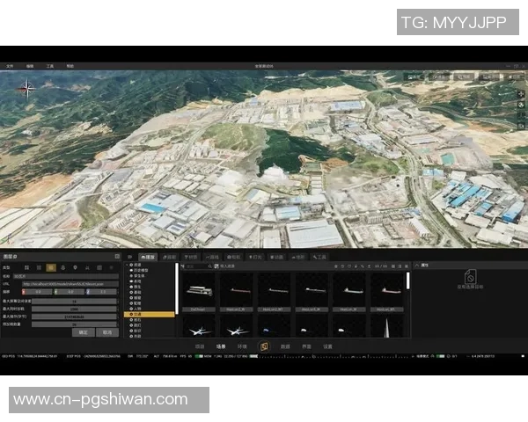
Task: Click the bottom icon on the viewport right edge
Action: (521, 126)
